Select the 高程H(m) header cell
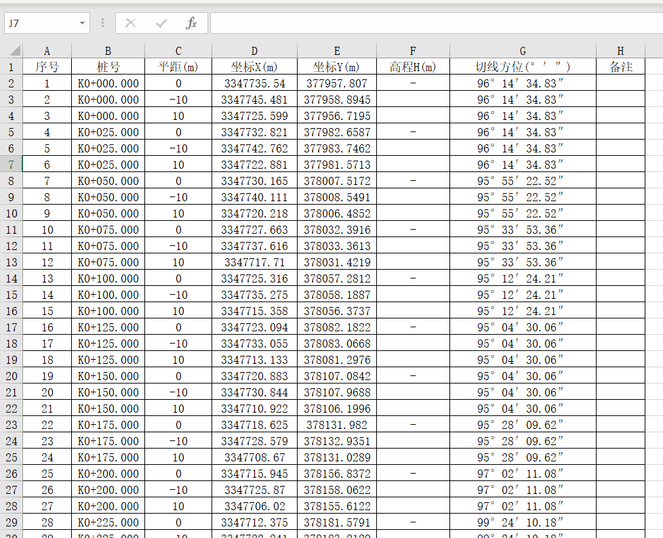The image size is (663, 538). point(413,67)
